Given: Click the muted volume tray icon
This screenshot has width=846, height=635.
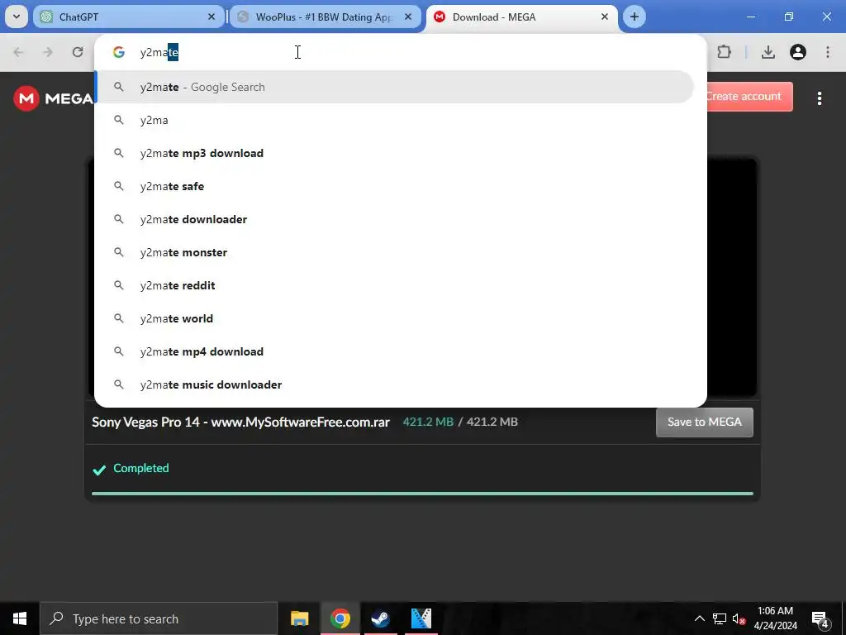Looking at the screenshot, I should point(739,618).
